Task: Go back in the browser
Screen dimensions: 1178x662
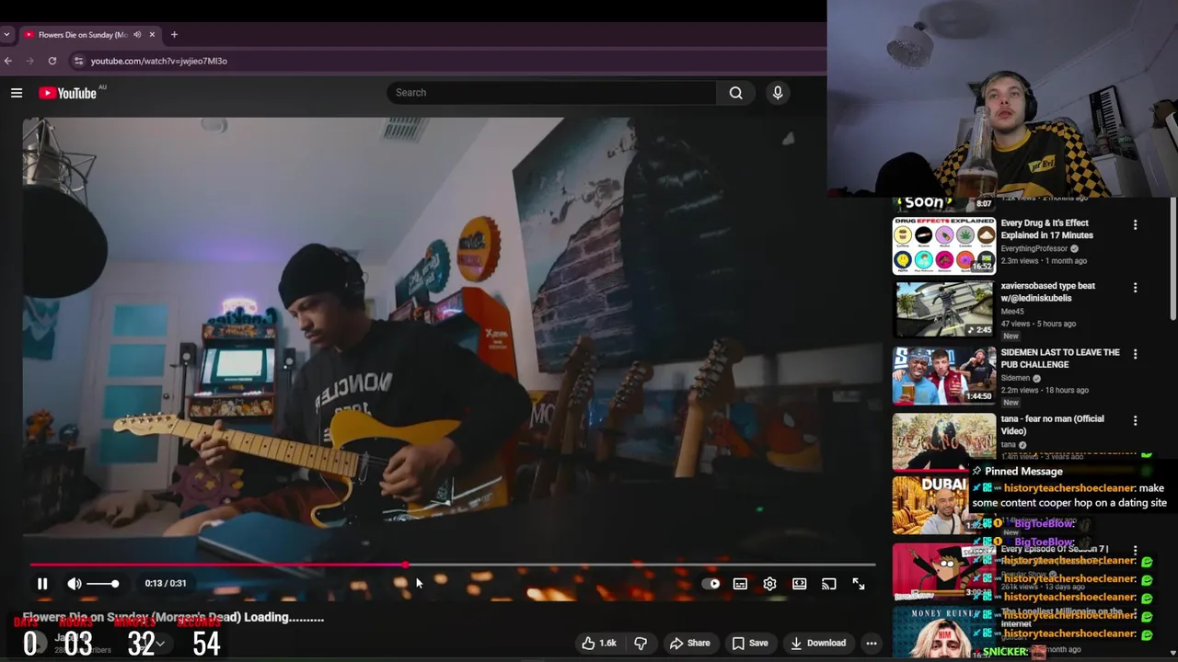Action: pos(8,61)
